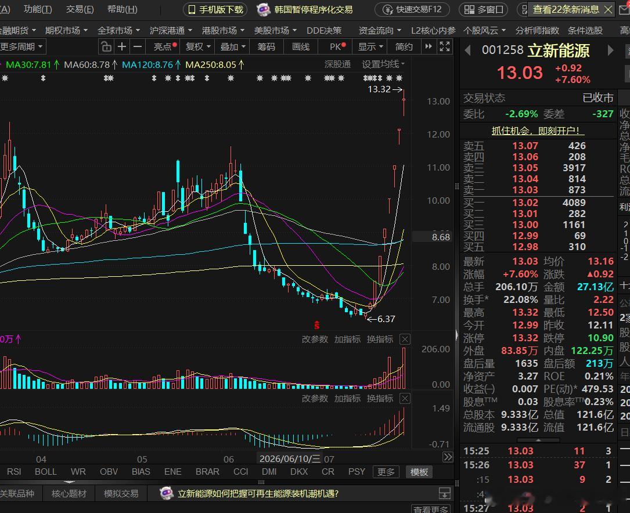Toggle 筹码 chip distribution
The image size is (630, 513).
267,47
